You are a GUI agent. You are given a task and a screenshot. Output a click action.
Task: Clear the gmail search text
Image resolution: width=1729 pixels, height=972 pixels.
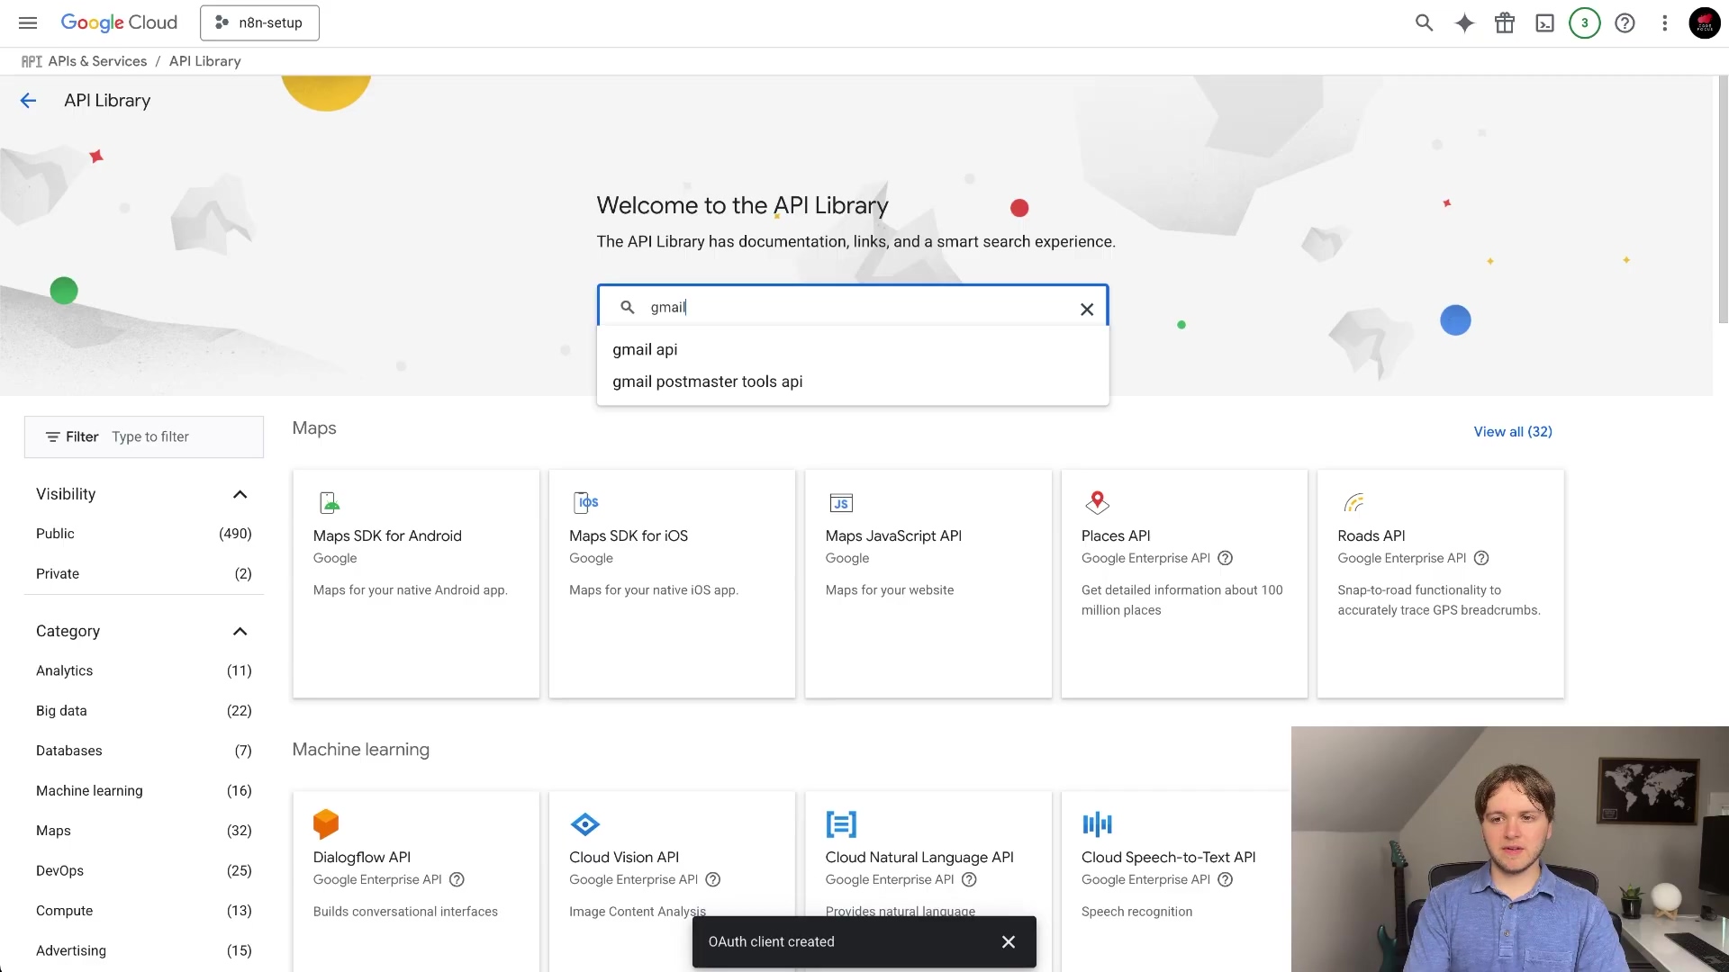[1087, 309]
